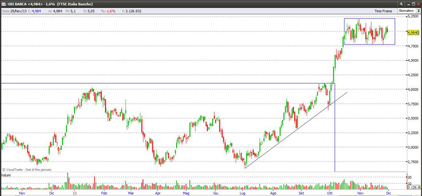Click the 3,5000 price axis label
This screenshot has width=422, height=196.
pos(413,119)
